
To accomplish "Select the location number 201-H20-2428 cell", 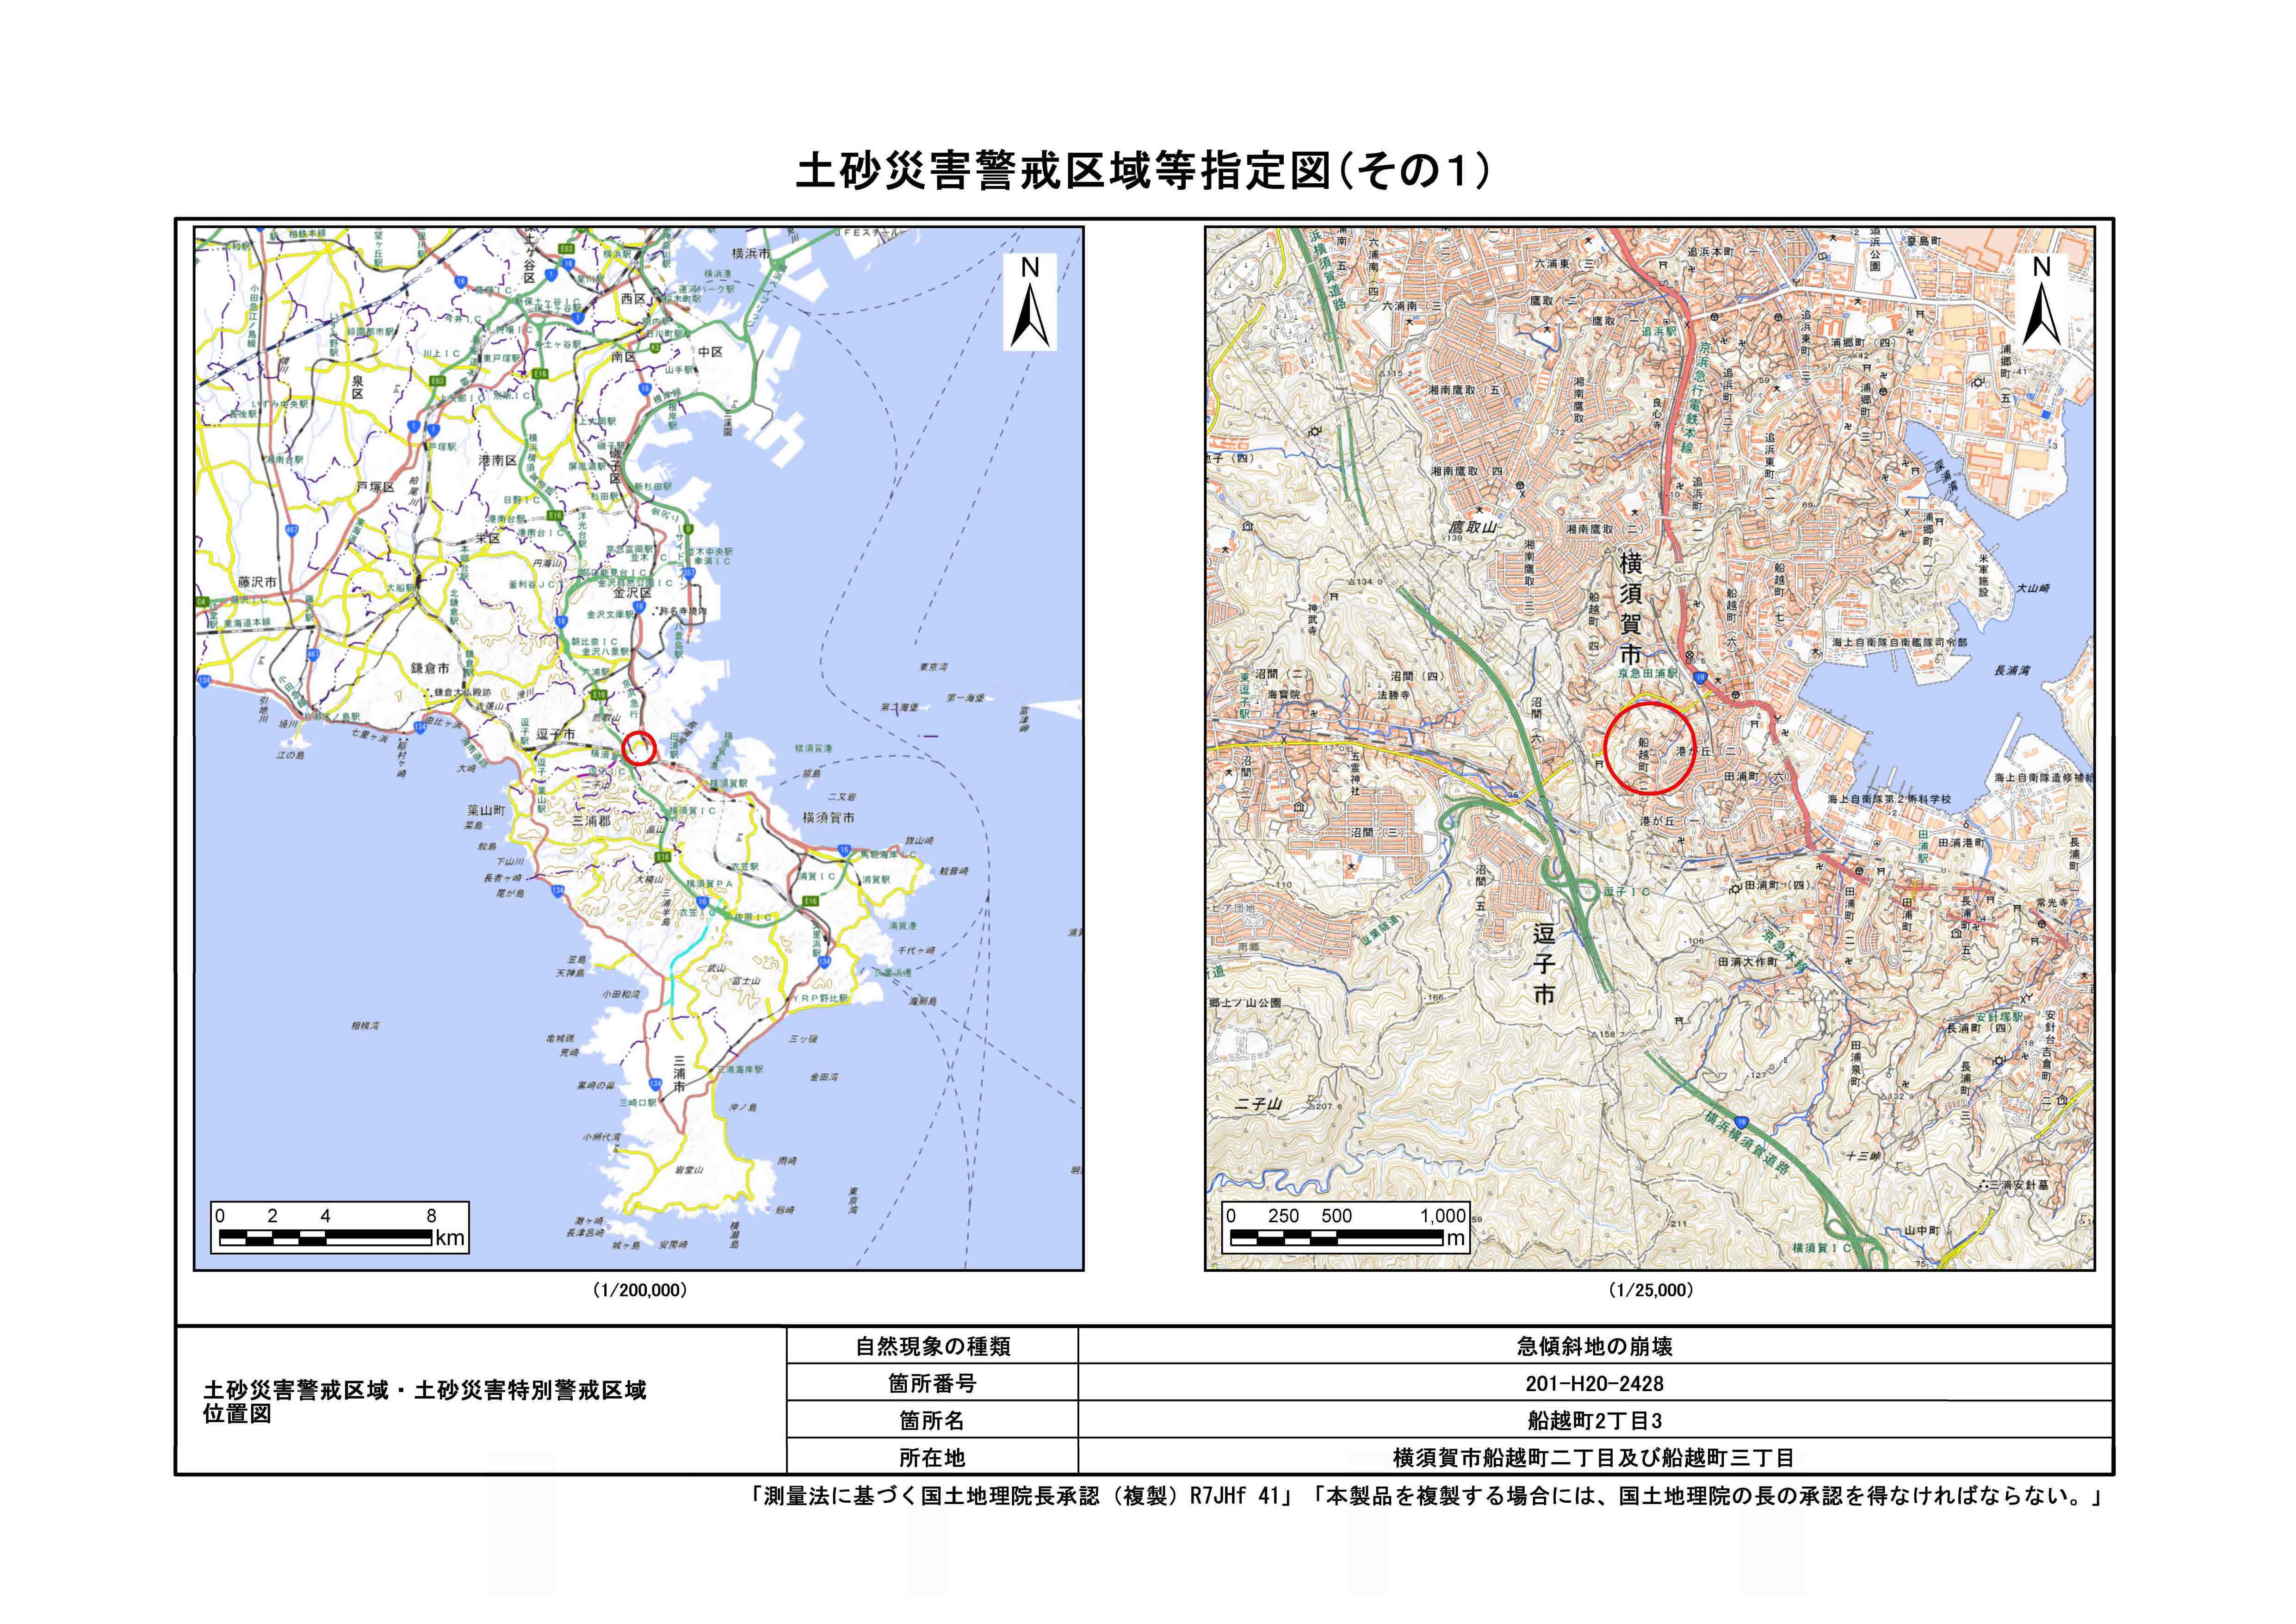I will pos(1594,1383).
